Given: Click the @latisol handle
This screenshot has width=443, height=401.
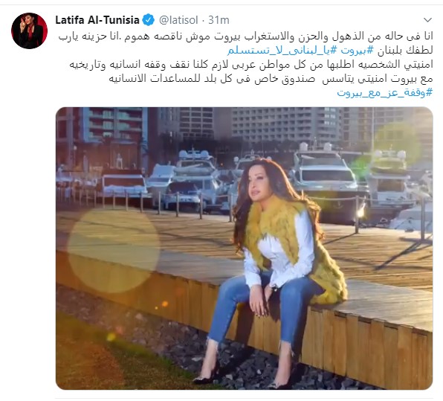Looking at the screenshot, I should coord(178,20).
